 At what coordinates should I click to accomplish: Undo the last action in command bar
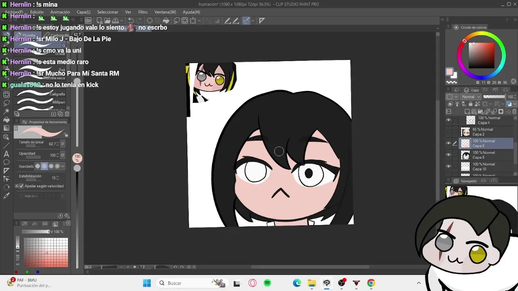click(x=131, y=21)
